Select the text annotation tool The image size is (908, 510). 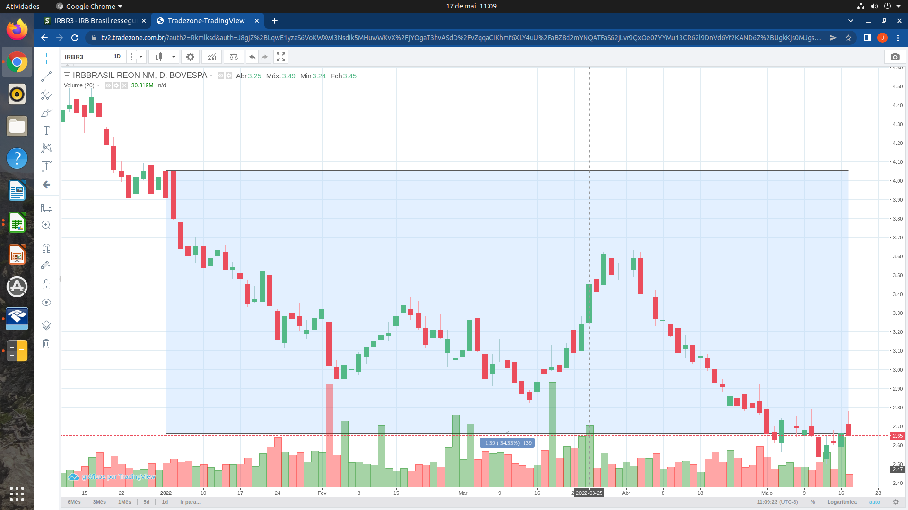point(46,130)
